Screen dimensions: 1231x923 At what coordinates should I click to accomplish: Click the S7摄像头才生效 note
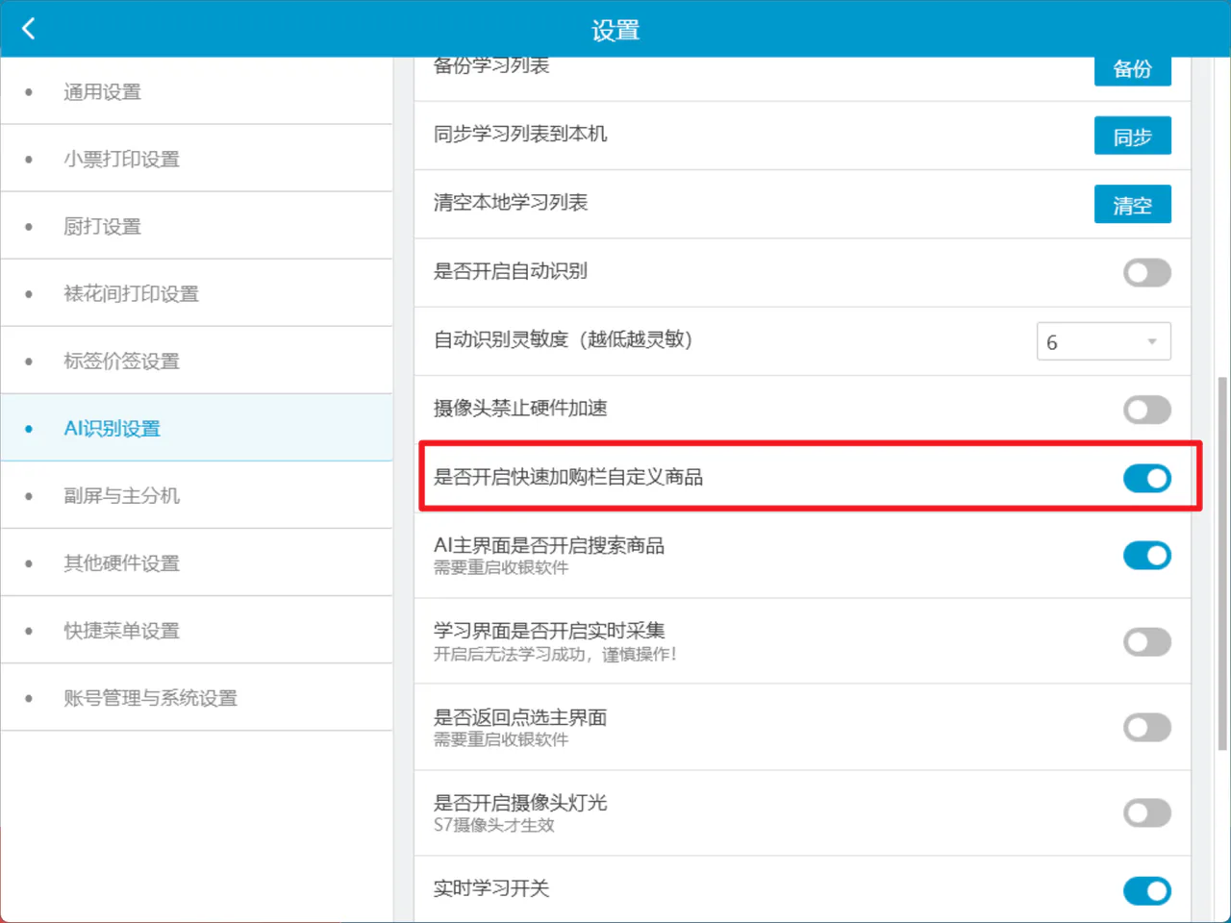coord(494,825)
